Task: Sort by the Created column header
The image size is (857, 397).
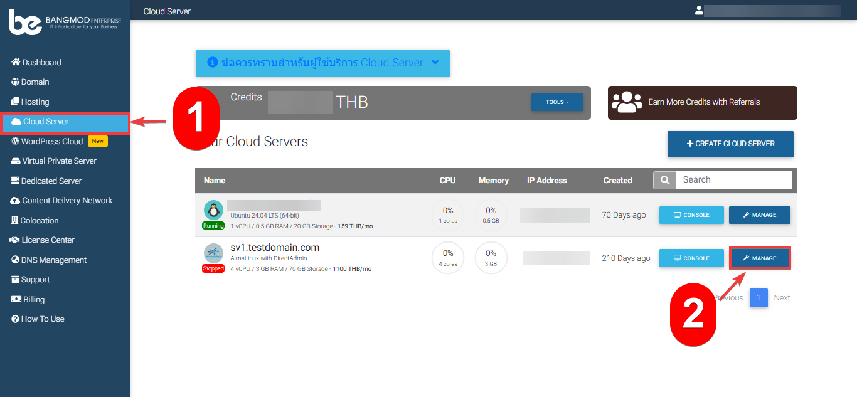Action: point(617,180)
